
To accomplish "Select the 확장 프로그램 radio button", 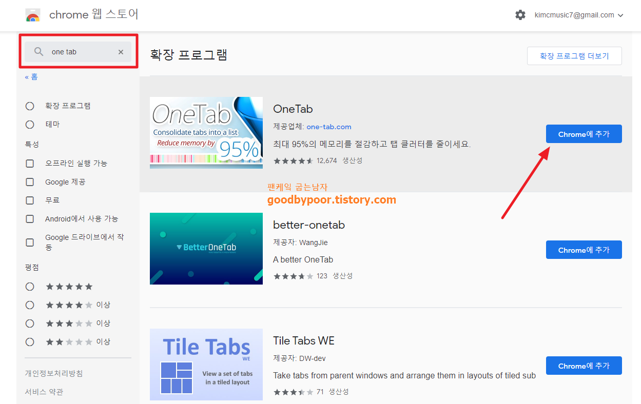I will click(x=30, y=106).
